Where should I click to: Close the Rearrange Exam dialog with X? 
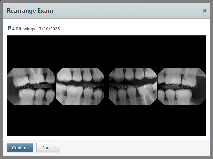(x=205, y=11)
